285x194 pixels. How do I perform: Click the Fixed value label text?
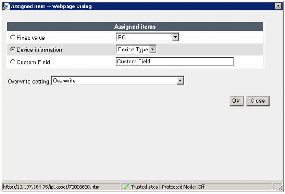30,38
